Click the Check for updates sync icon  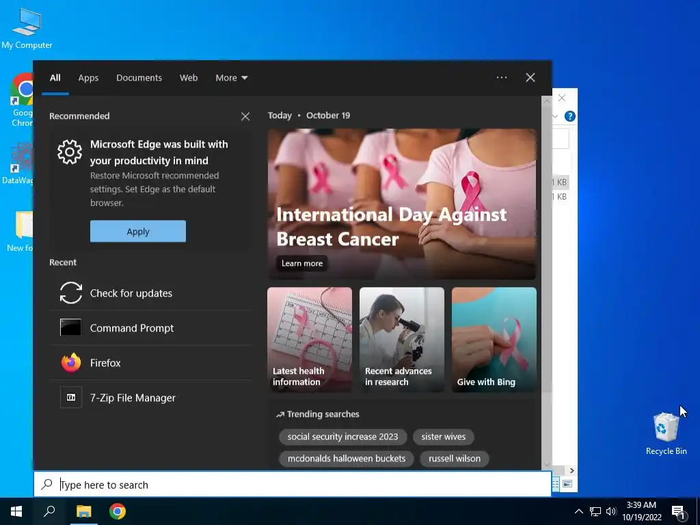(x=71, y=293)
